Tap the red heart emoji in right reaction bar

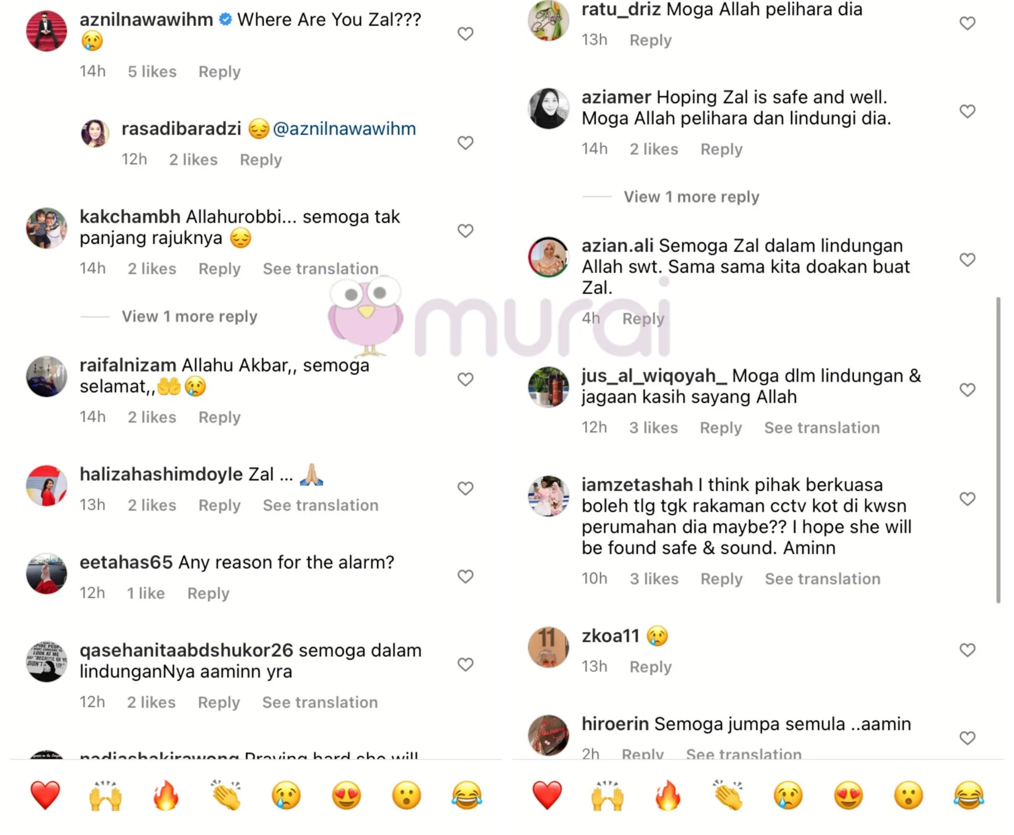pyautogui.click(x=547, y=796)
